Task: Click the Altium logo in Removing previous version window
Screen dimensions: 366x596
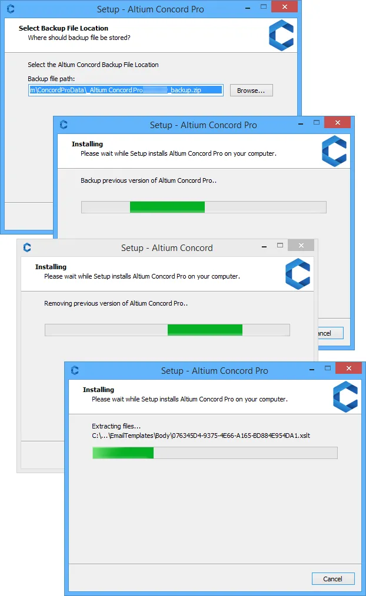Action: [298, 274]
